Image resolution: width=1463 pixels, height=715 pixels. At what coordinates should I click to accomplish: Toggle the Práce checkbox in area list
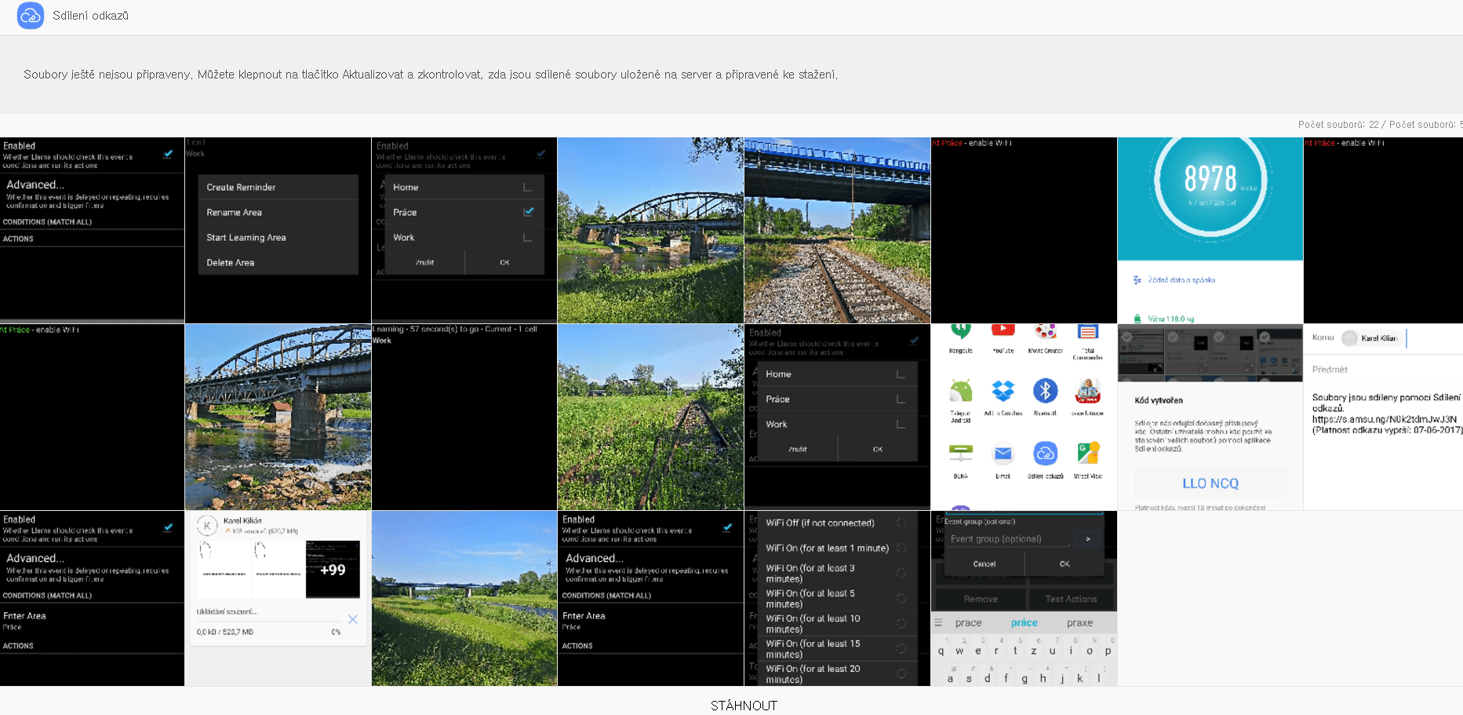coord(529,212)
